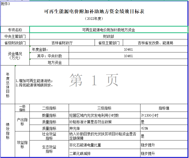Screen dimensions: 189x158
Task: Click the 专项名称 label cell
Action: click(x=15, y=30)
